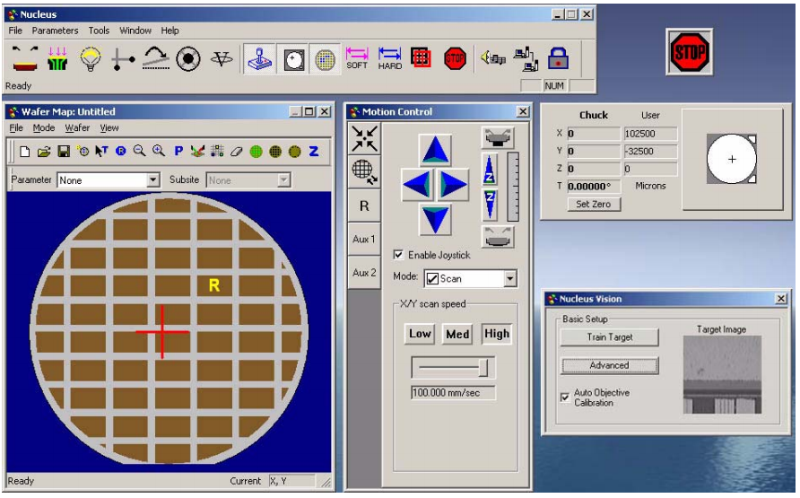This screenshot has width=800, height=498.
Task: Set scan speed to High
Action: [x=497, y=334]
